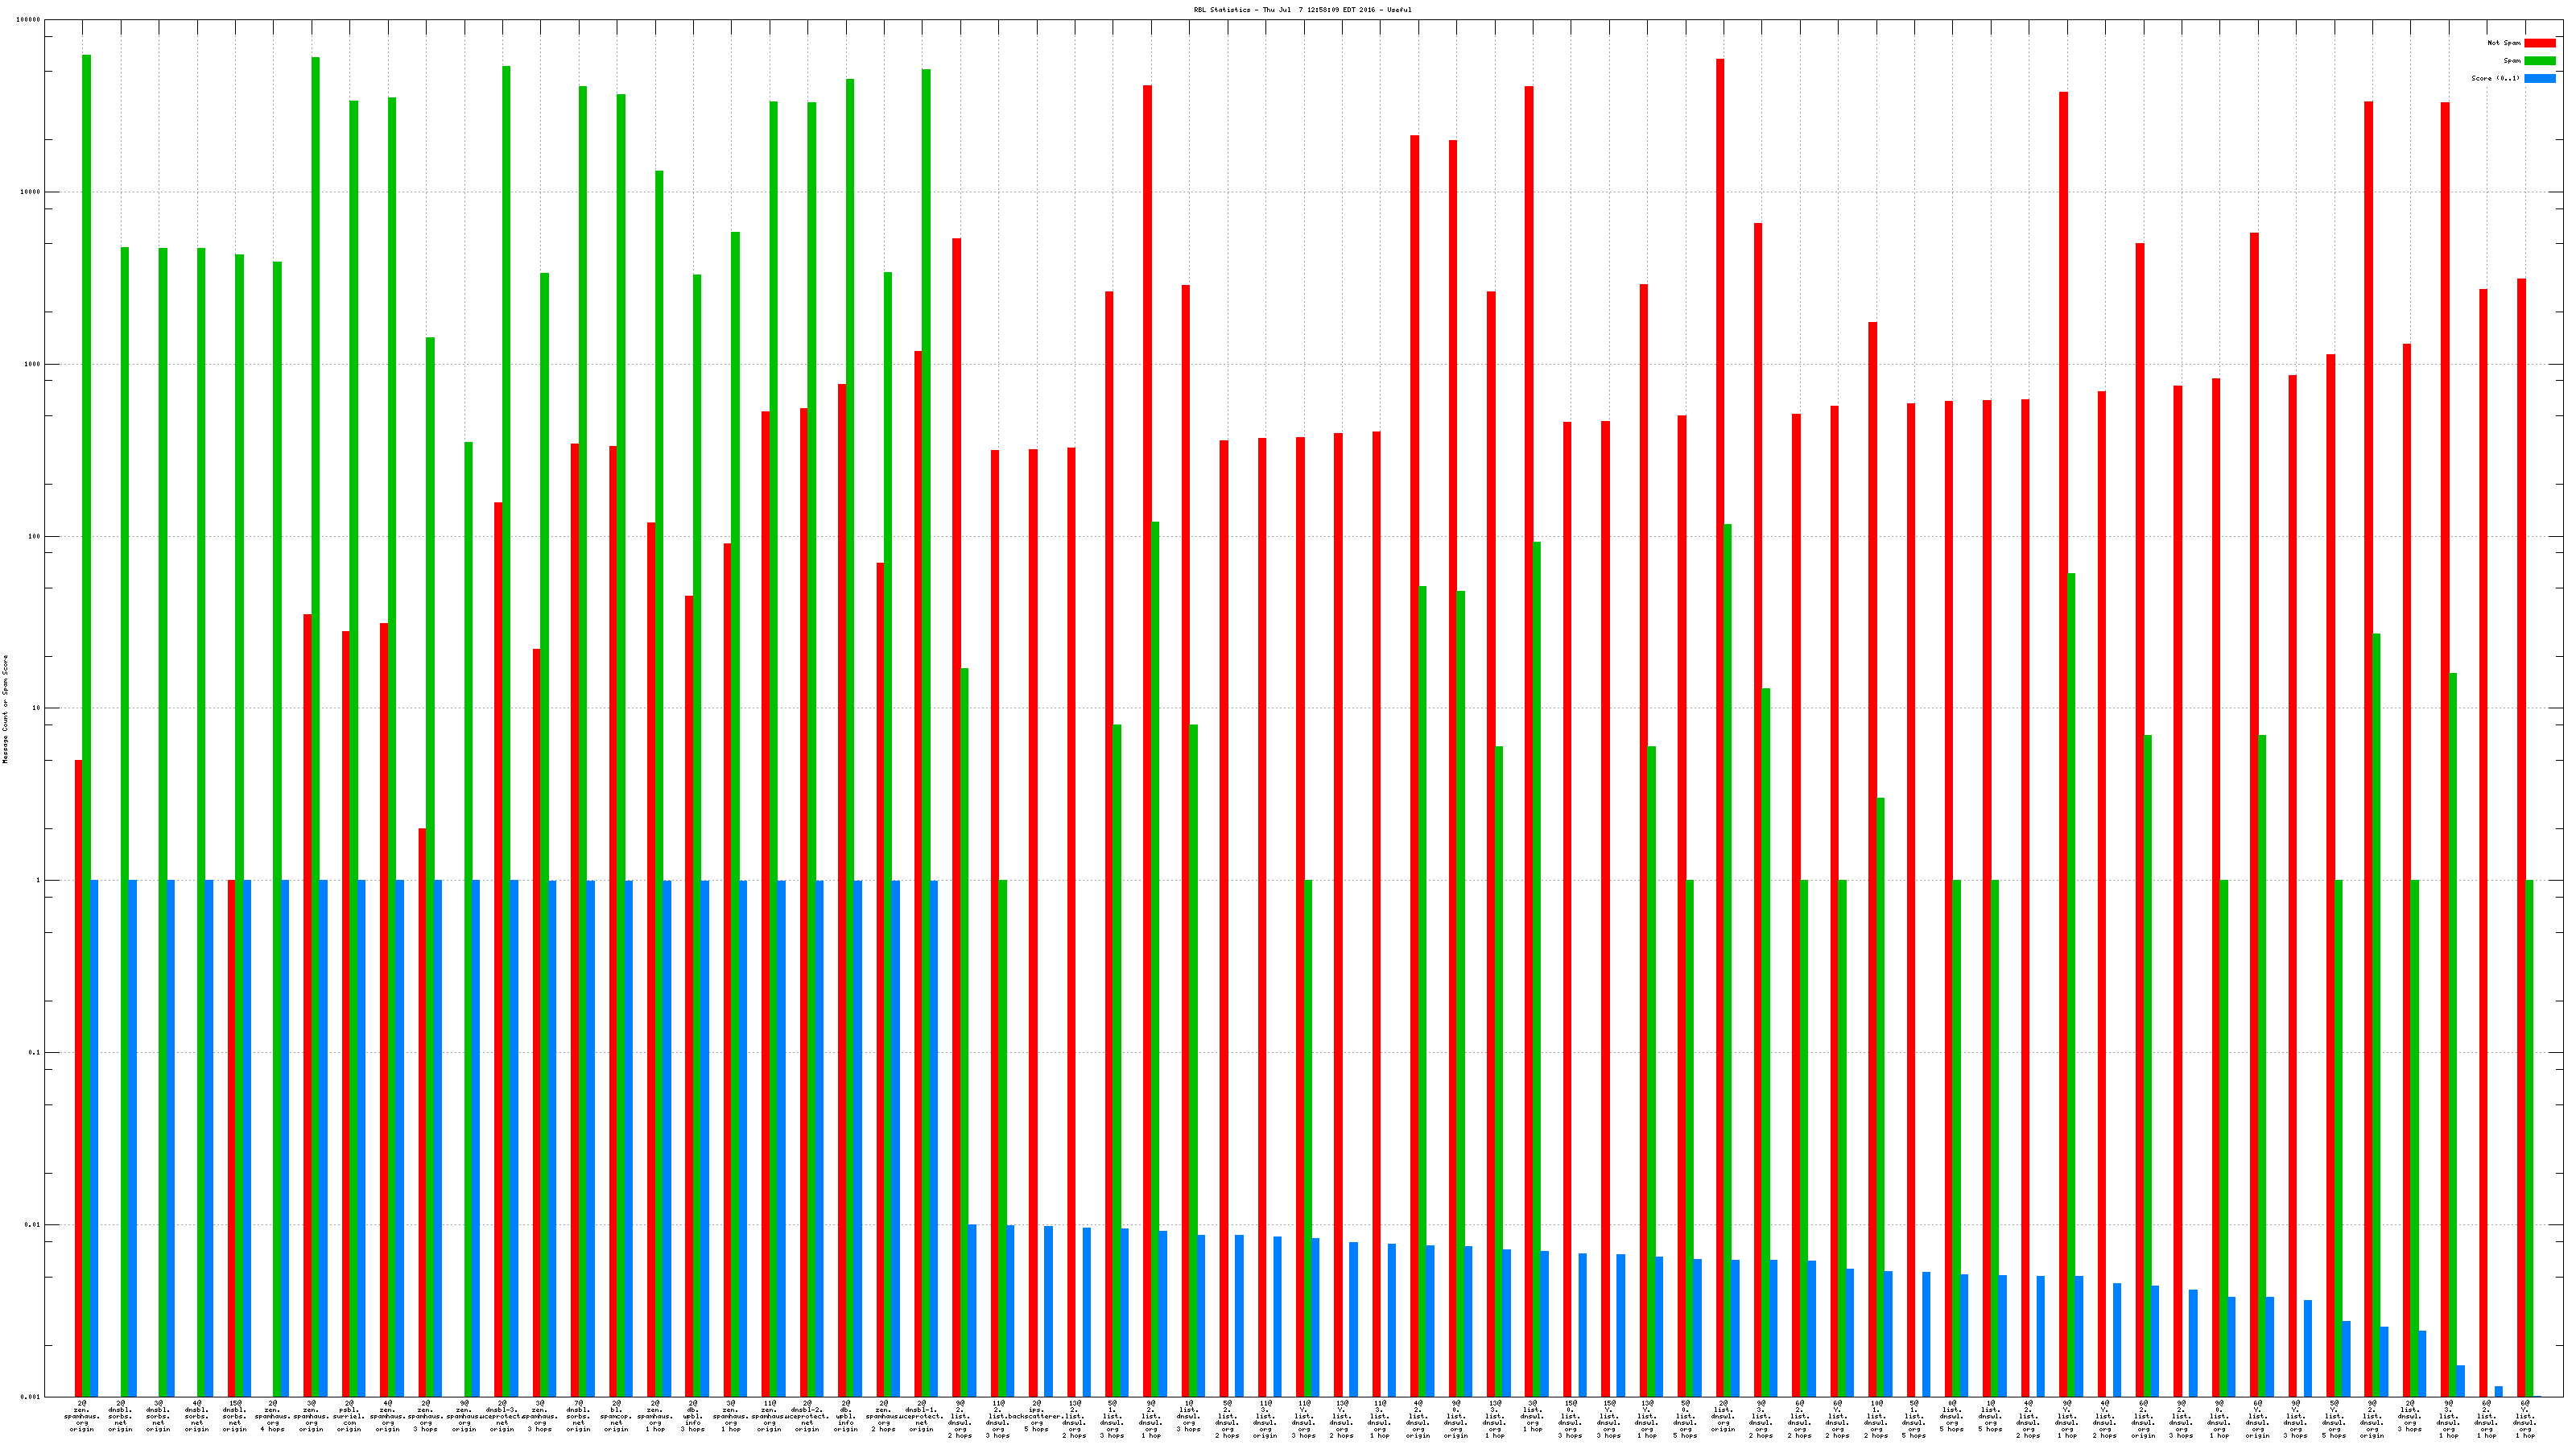This screenshot has height=1449, width=2576.
Task: Select the 'Score (0..1)' legend label text
Action: pyautogui.click(x=2495, y=78)
